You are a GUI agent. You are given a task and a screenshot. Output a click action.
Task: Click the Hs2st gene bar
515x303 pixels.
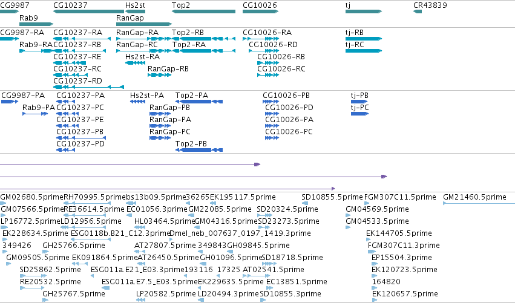coord(135,11)
